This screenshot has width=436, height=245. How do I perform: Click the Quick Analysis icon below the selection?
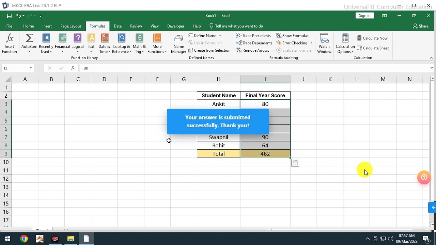click(295, 163)
